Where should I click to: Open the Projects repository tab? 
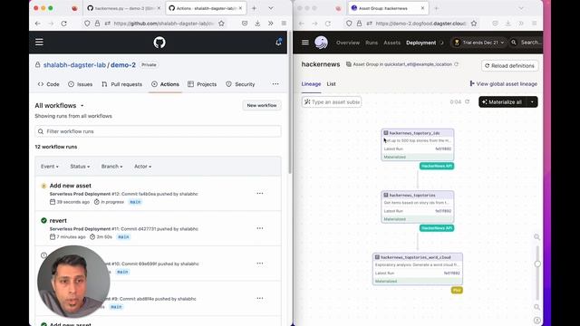[202, 84]
